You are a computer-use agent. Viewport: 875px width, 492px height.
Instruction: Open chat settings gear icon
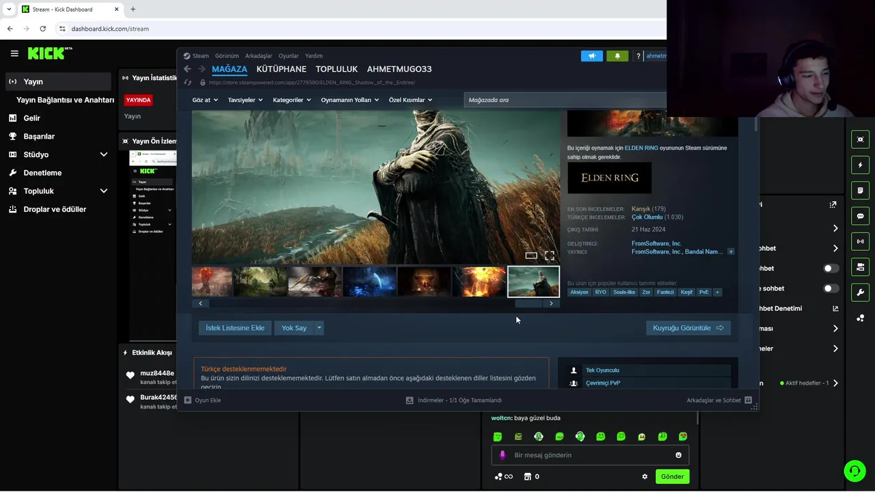[645, 477]
